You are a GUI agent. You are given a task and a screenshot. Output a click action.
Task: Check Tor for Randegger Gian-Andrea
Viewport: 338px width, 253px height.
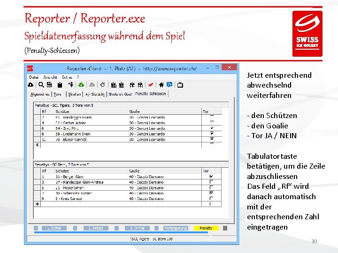(x=211, y=182)
